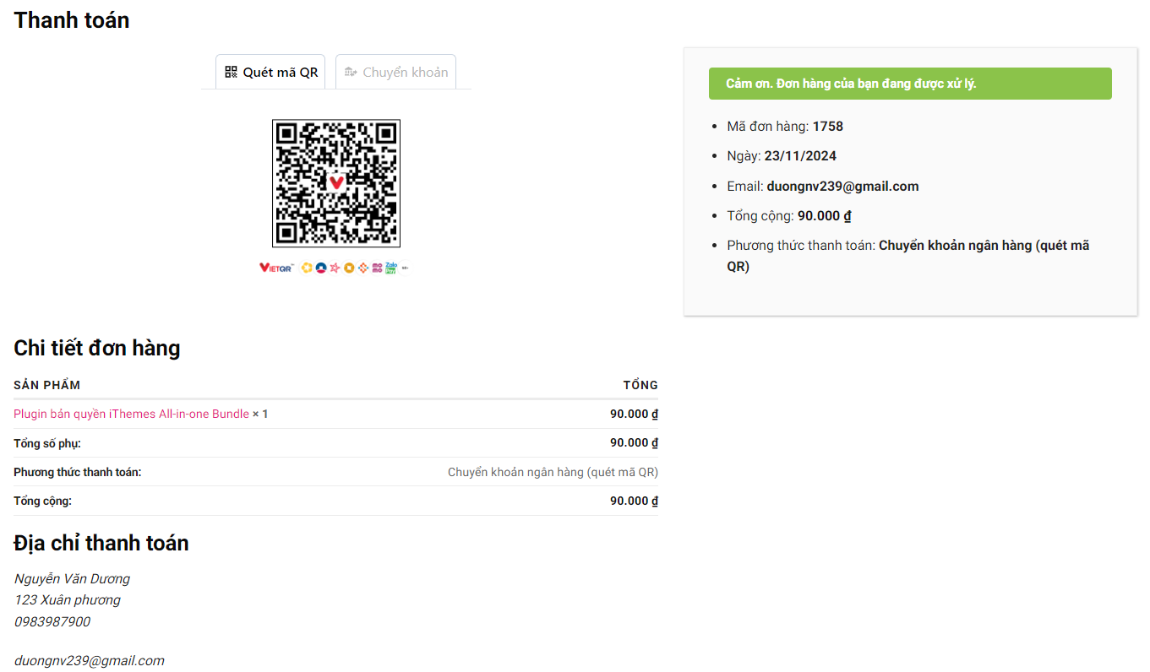
Task: Click the yellow flower bank logo next to VietQR
Action: pos(307,268)
